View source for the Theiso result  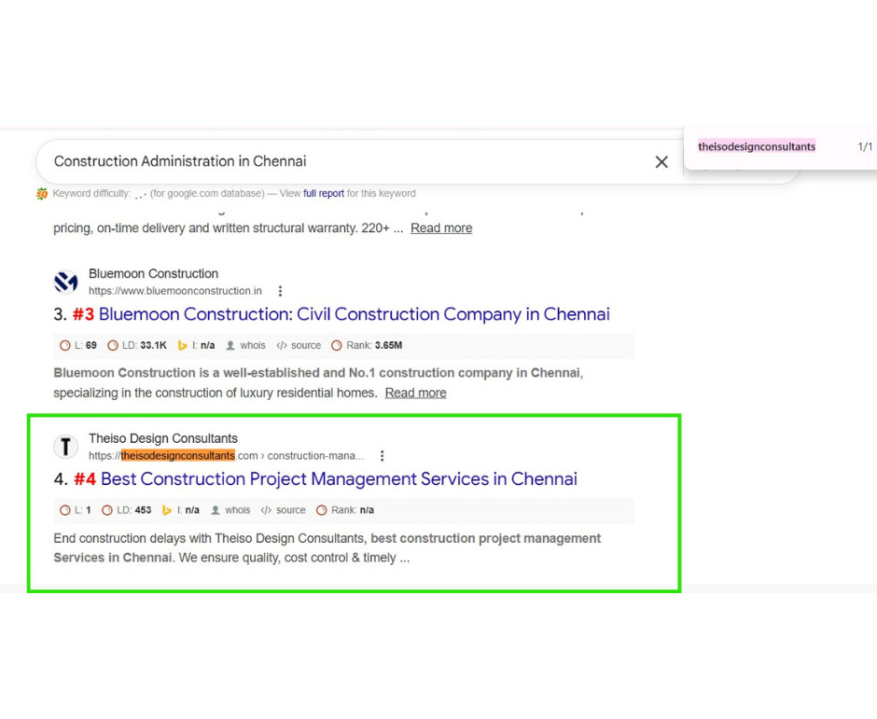(x=284, y=510)
